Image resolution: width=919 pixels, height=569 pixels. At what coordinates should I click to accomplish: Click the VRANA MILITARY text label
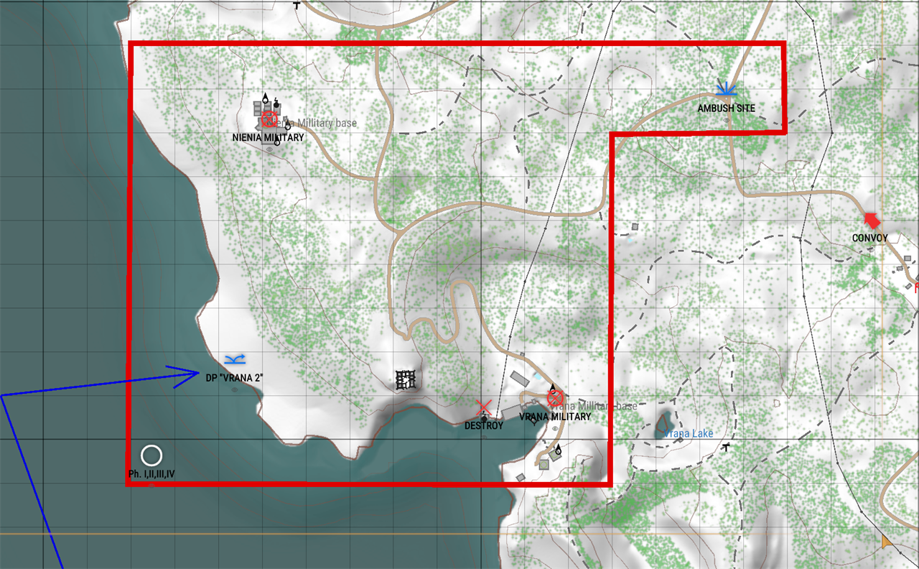pyautogui.click(x=554, y=417)
